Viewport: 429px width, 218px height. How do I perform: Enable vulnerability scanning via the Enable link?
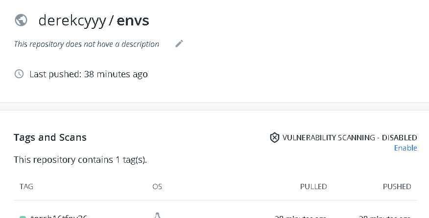[405, 148]
